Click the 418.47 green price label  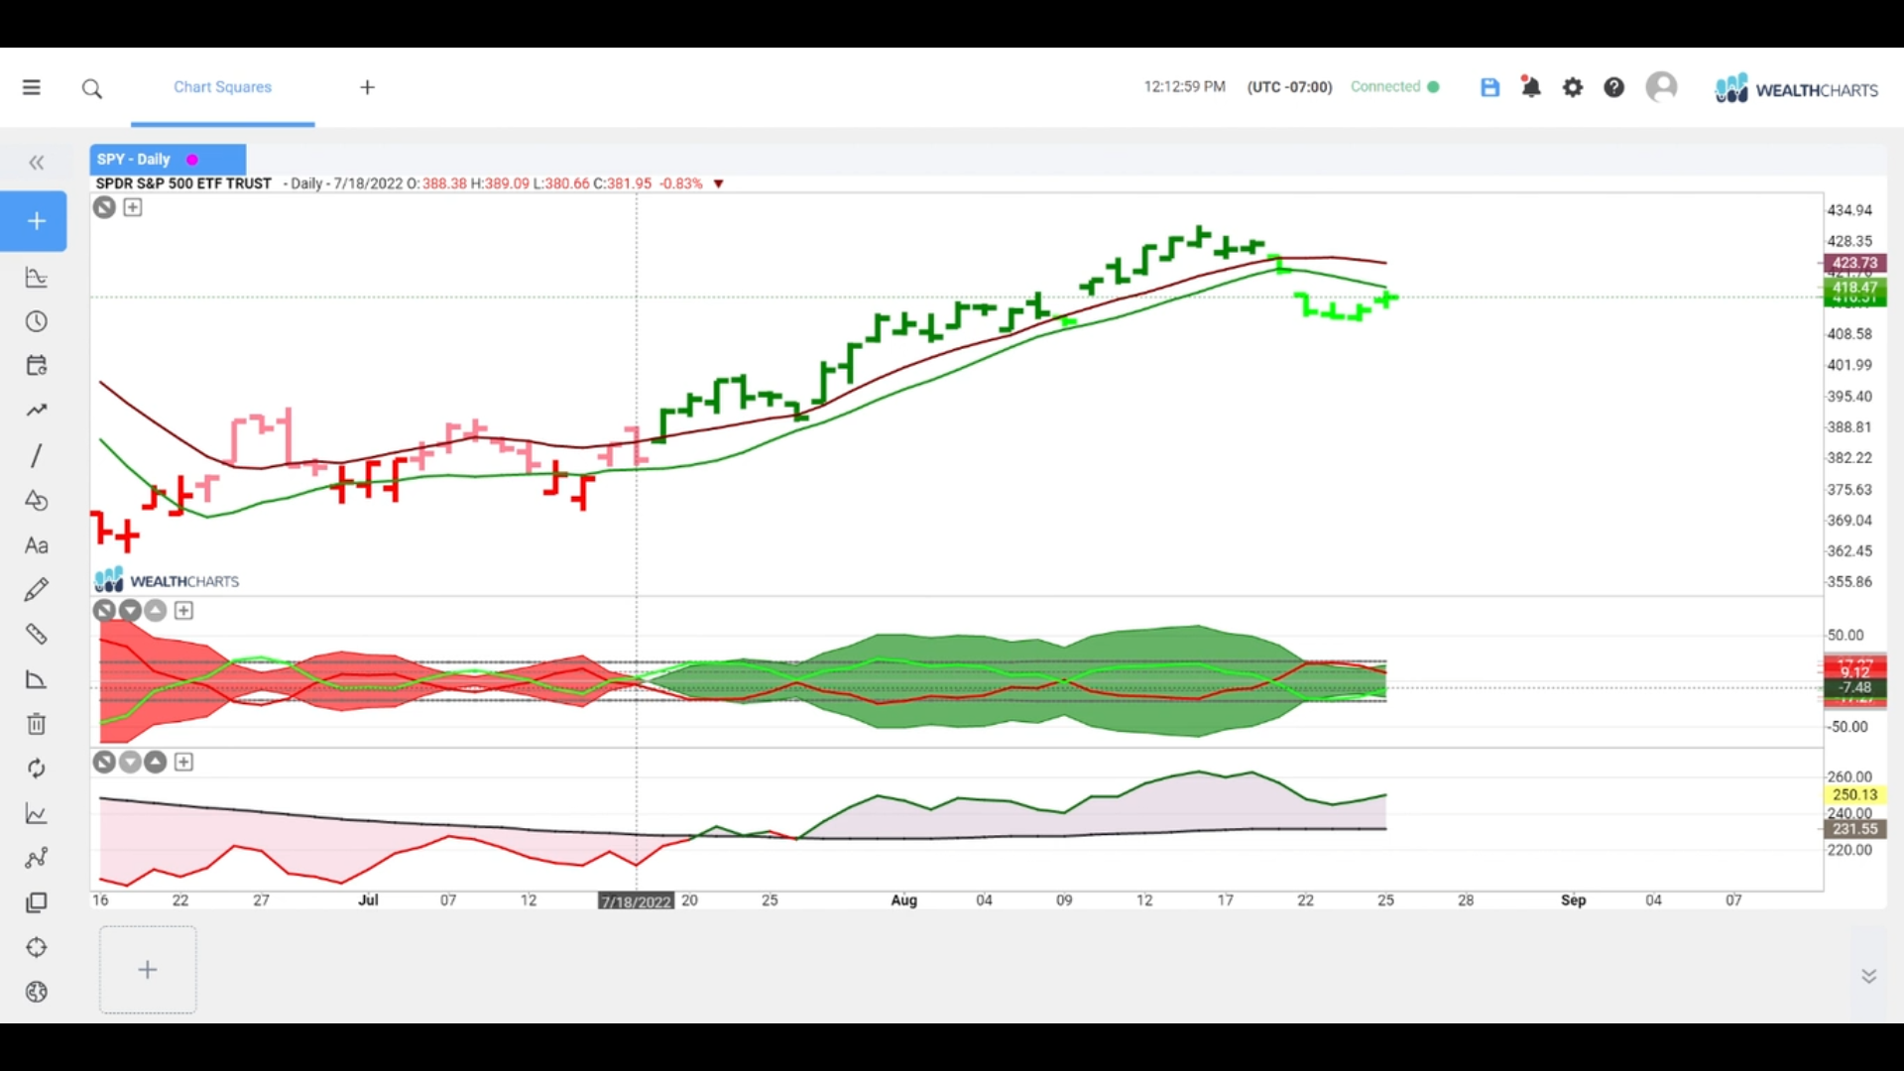click(x=1854, y=288)
